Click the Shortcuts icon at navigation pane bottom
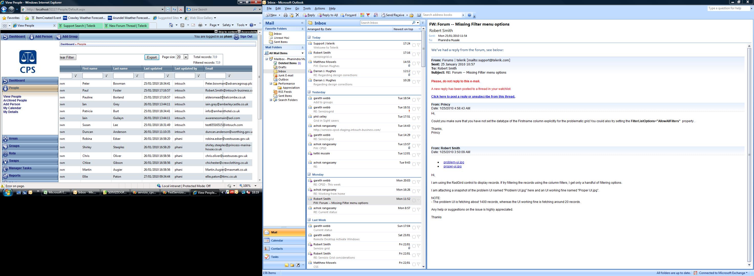 tap(298, 265)
